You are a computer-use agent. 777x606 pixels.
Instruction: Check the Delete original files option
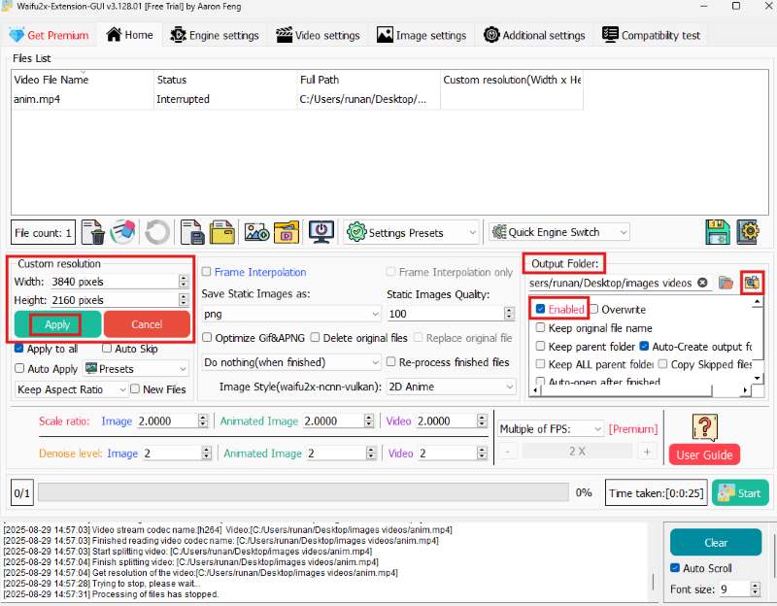(x=316, y=337)
